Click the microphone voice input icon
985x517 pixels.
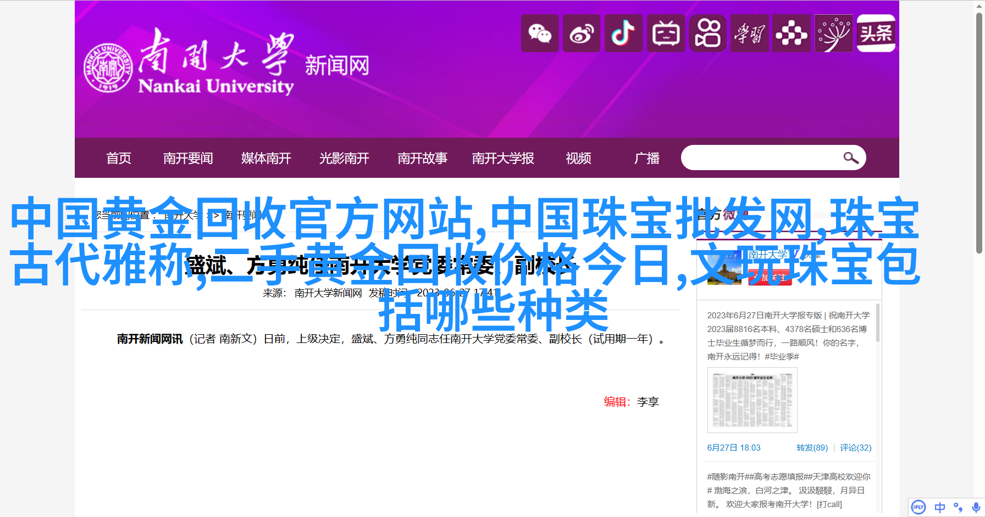pos(976,507)
